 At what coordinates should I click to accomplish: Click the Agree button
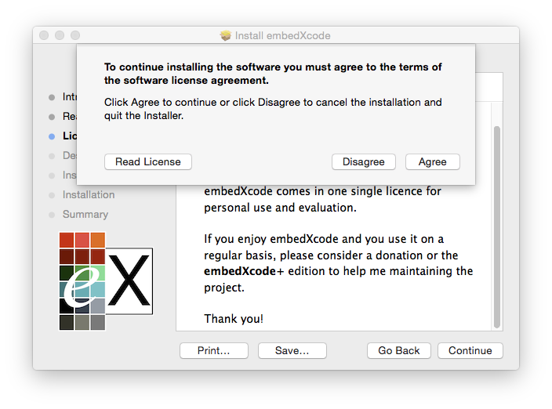[432, 161]
